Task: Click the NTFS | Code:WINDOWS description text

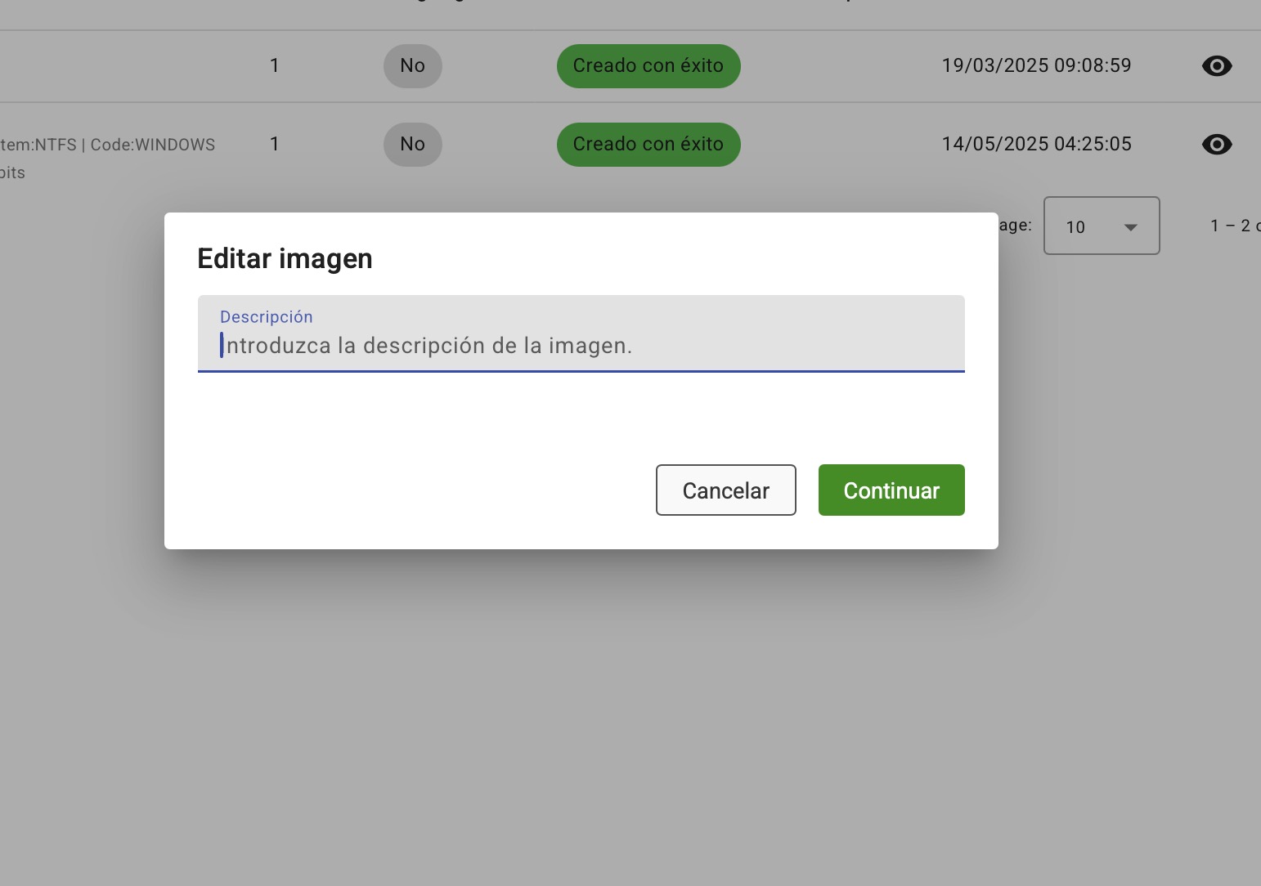Action: click(108, 145)
